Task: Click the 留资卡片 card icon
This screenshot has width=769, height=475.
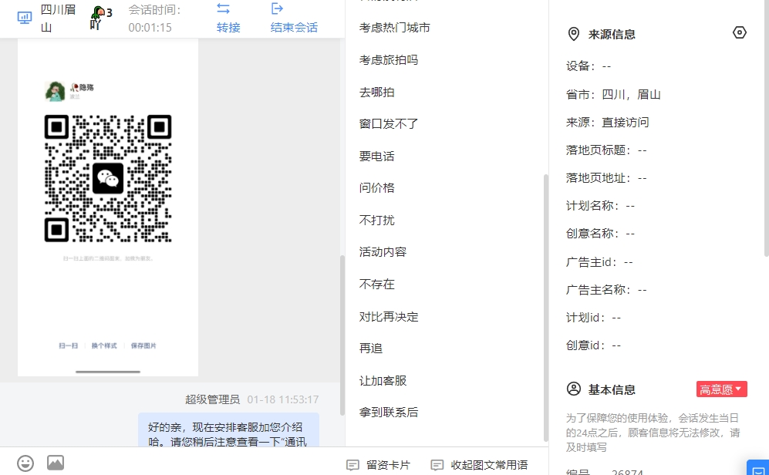Action: click(352, 465)
